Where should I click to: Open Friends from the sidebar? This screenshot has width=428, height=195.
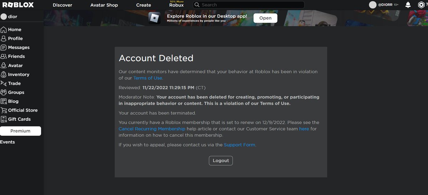[x=16, y=56]
